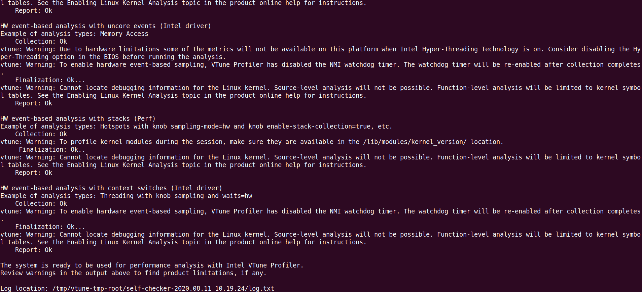Click the 'Log location:' label

pos(24,289)
